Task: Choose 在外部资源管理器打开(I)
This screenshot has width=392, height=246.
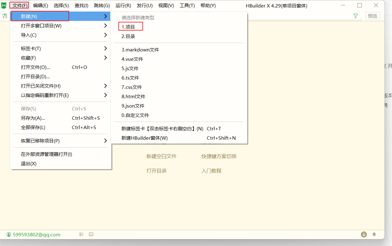Action: (61, 154)
